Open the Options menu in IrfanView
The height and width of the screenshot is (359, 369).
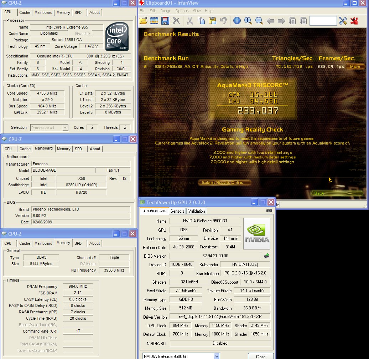(x=182, y=11)
